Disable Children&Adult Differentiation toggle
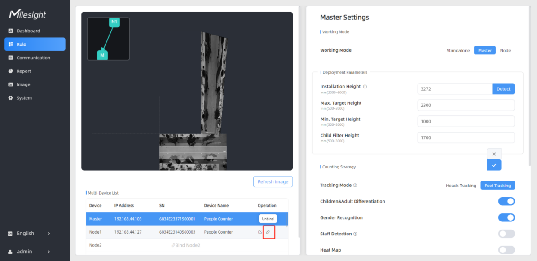Viewport: 537px width, 261px height. click(x=506, y=202)
